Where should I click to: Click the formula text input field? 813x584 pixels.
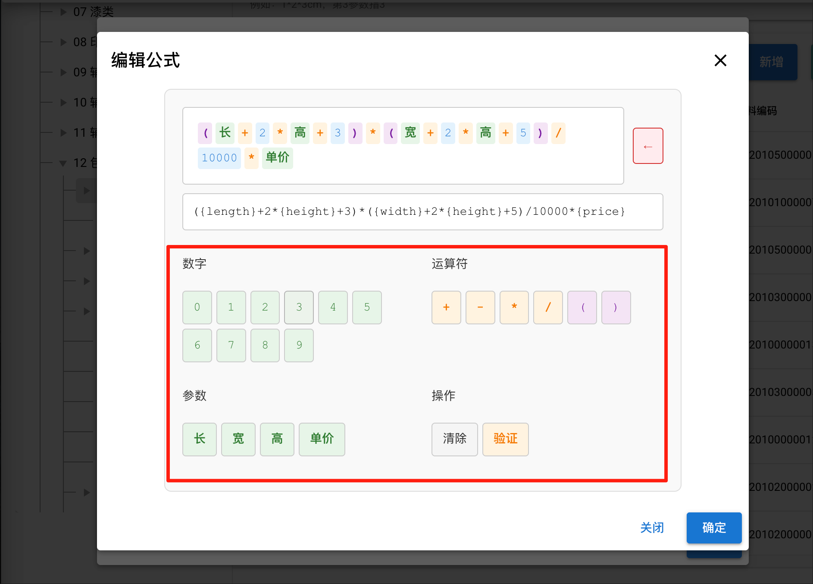click(x=422, y=212)
